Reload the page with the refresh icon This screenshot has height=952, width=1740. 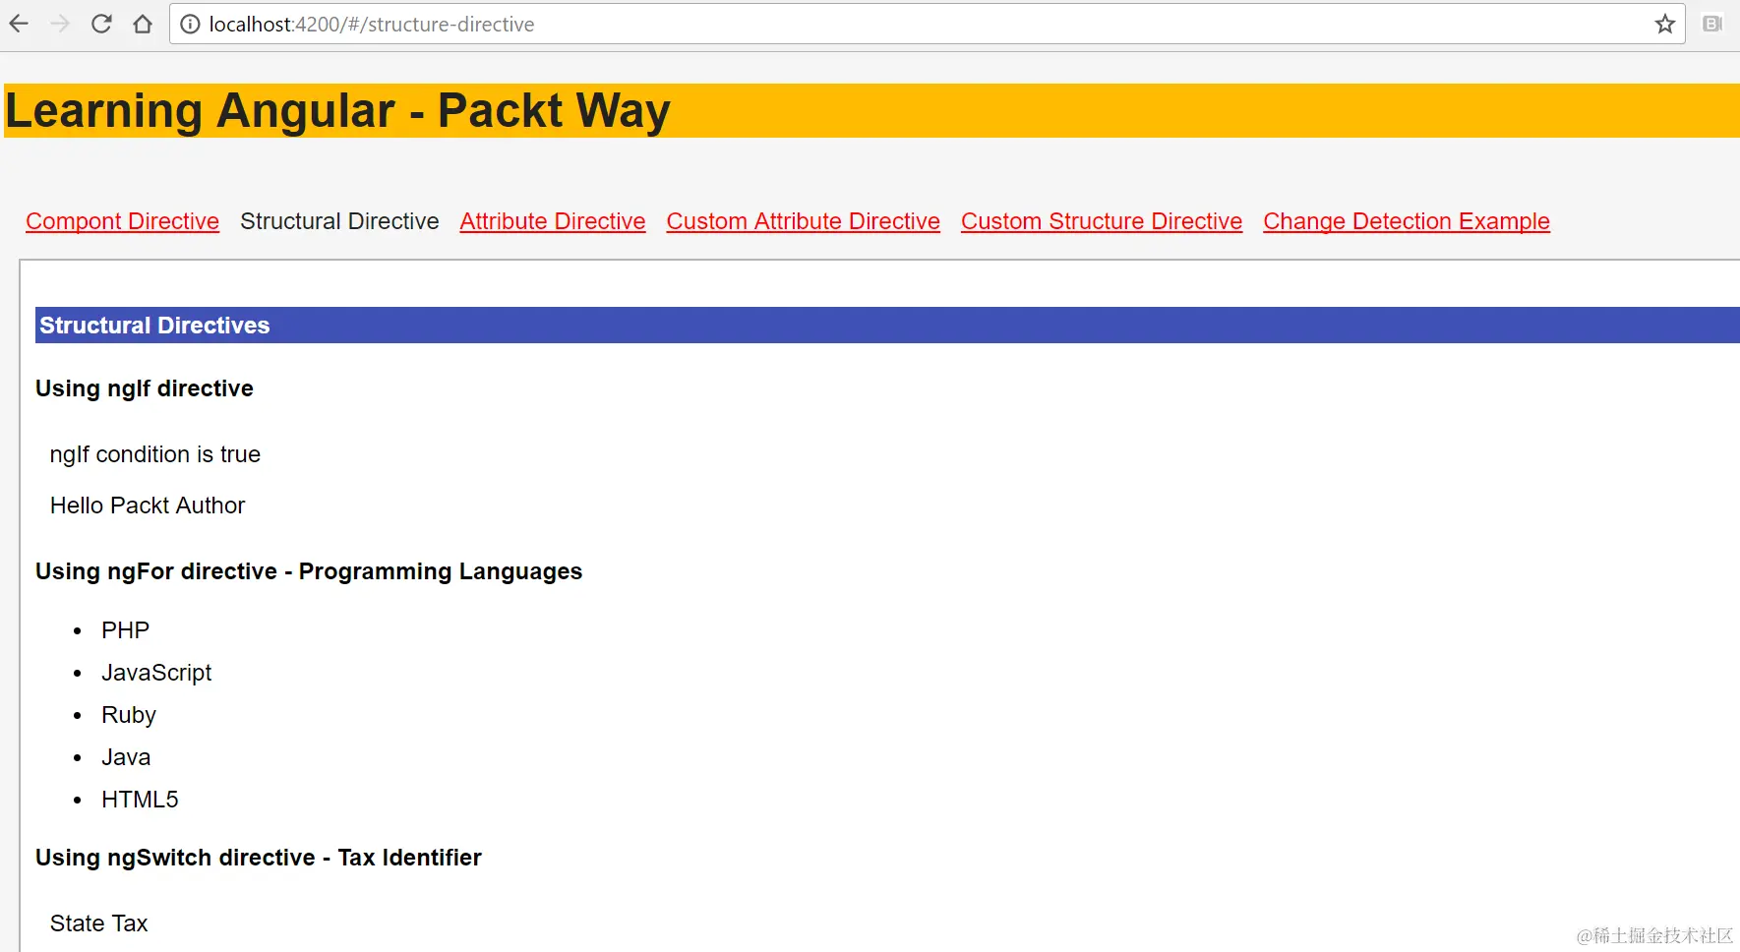pyautogui.click(x=101, y=24)
